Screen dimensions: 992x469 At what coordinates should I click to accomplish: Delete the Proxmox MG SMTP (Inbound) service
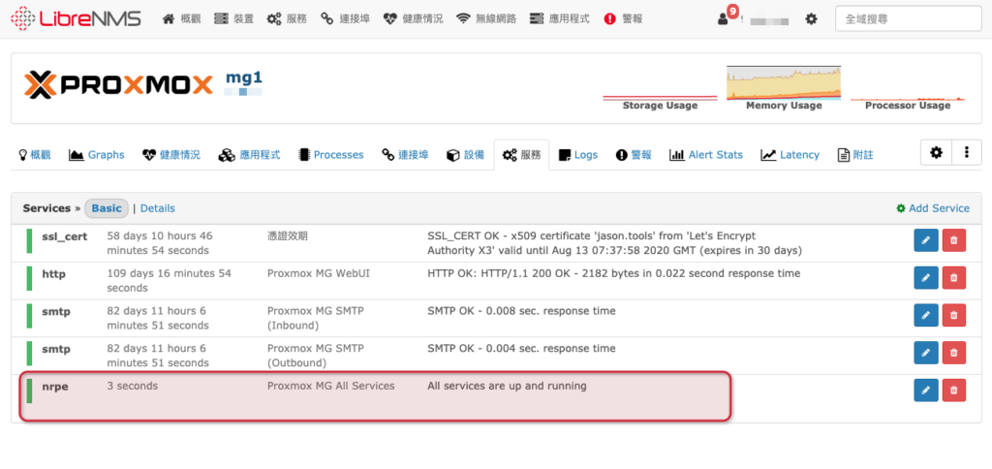[x=954, y=315]
